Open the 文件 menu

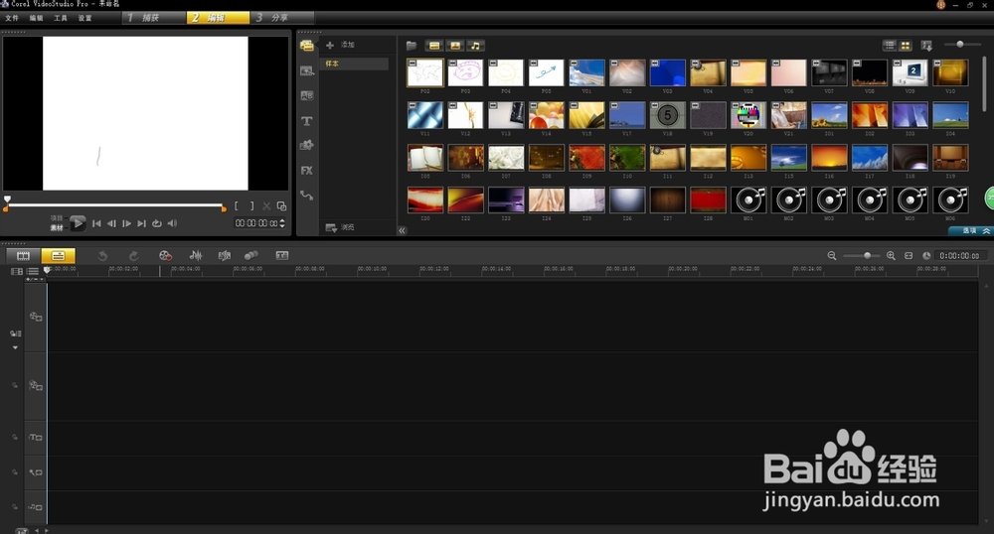pos(12,18)
